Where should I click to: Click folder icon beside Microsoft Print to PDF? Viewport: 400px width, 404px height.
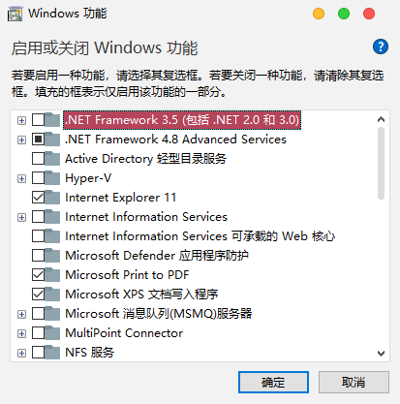click(52, 275)
